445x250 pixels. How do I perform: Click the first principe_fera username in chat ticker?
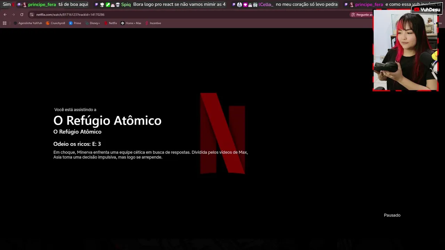[x=42, y=5]
